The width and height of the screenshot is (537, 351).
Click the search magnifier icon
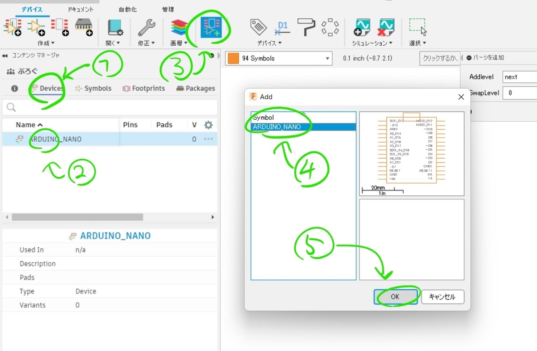(x=11, y=107)
